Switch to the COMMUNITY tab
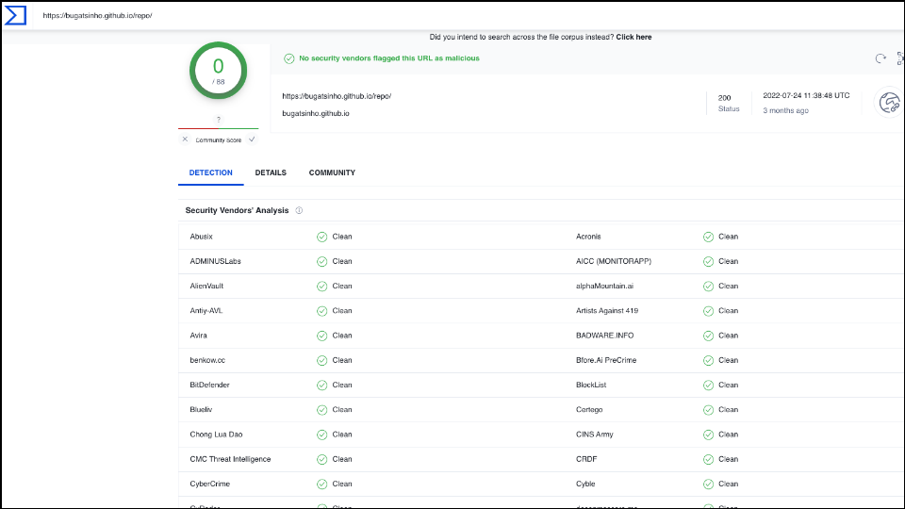This screenshot has height=509, width=905. [332, 172]
